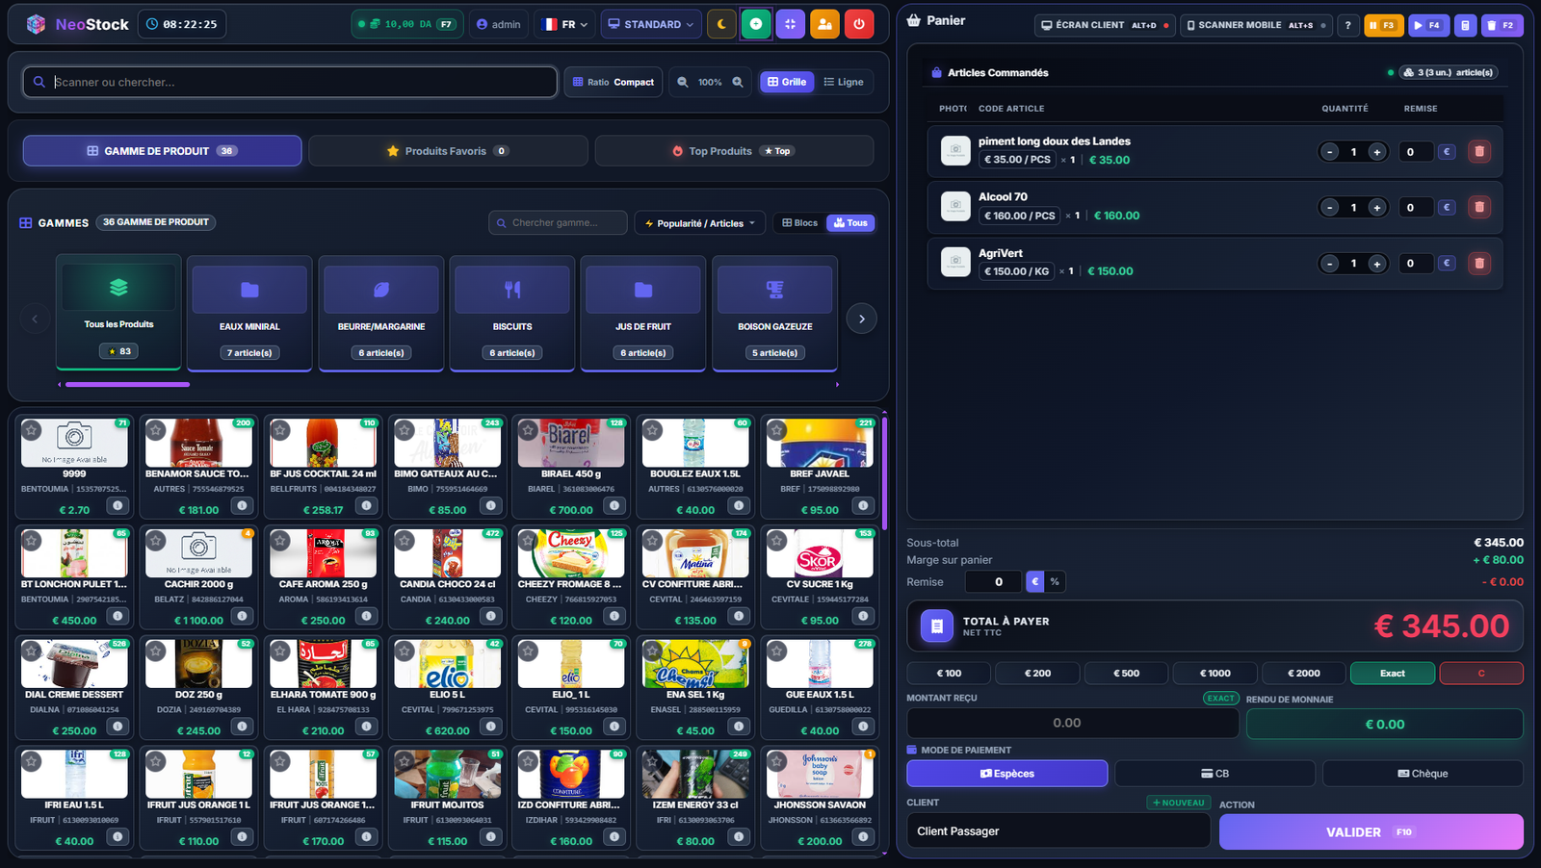1541x868 pixels.
Task: Open the Top Produits tab
Action: coord(734,151)
